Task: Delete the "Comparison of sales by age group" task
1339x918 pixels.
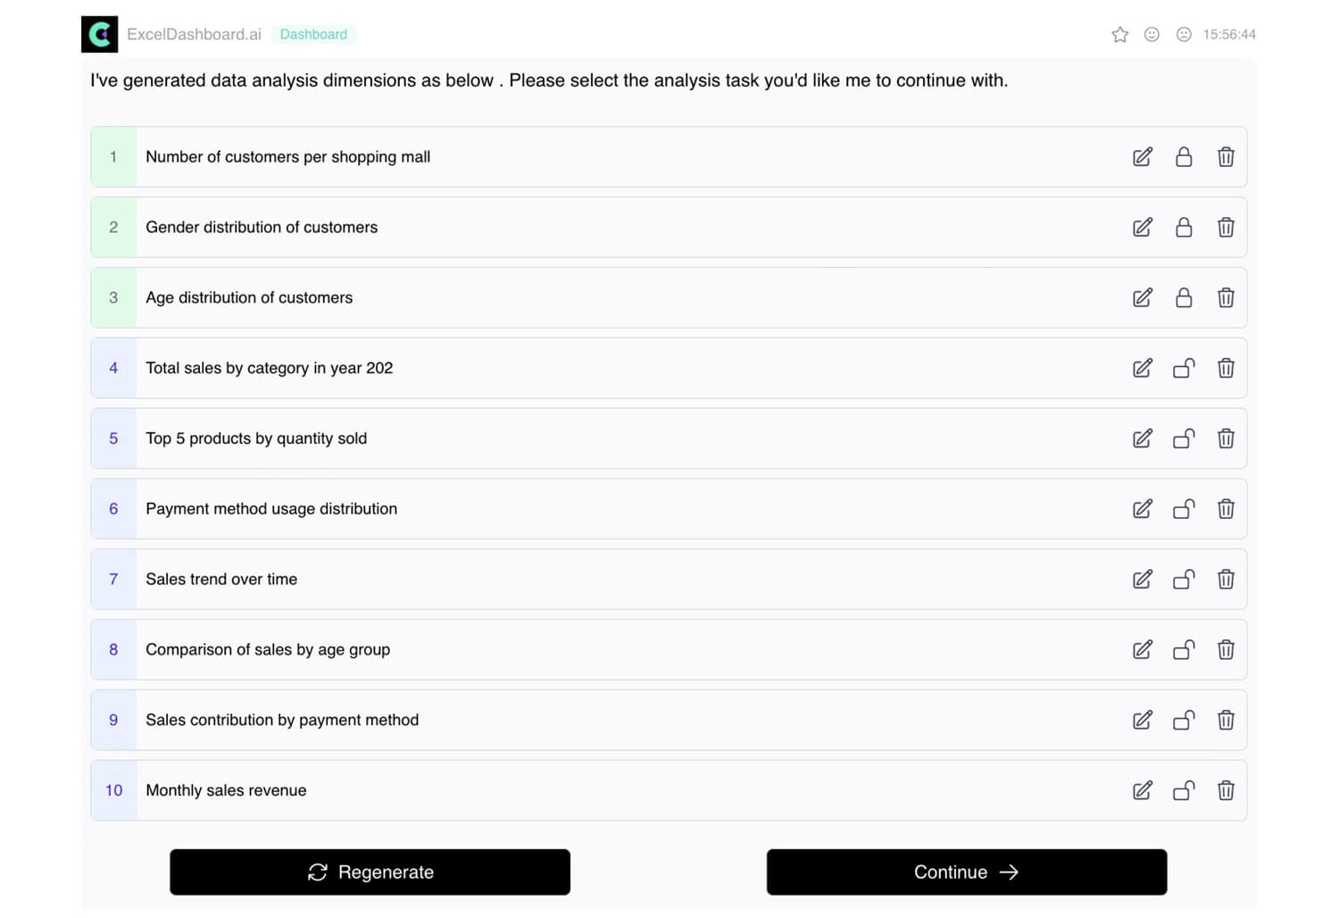Action: 1226,649
